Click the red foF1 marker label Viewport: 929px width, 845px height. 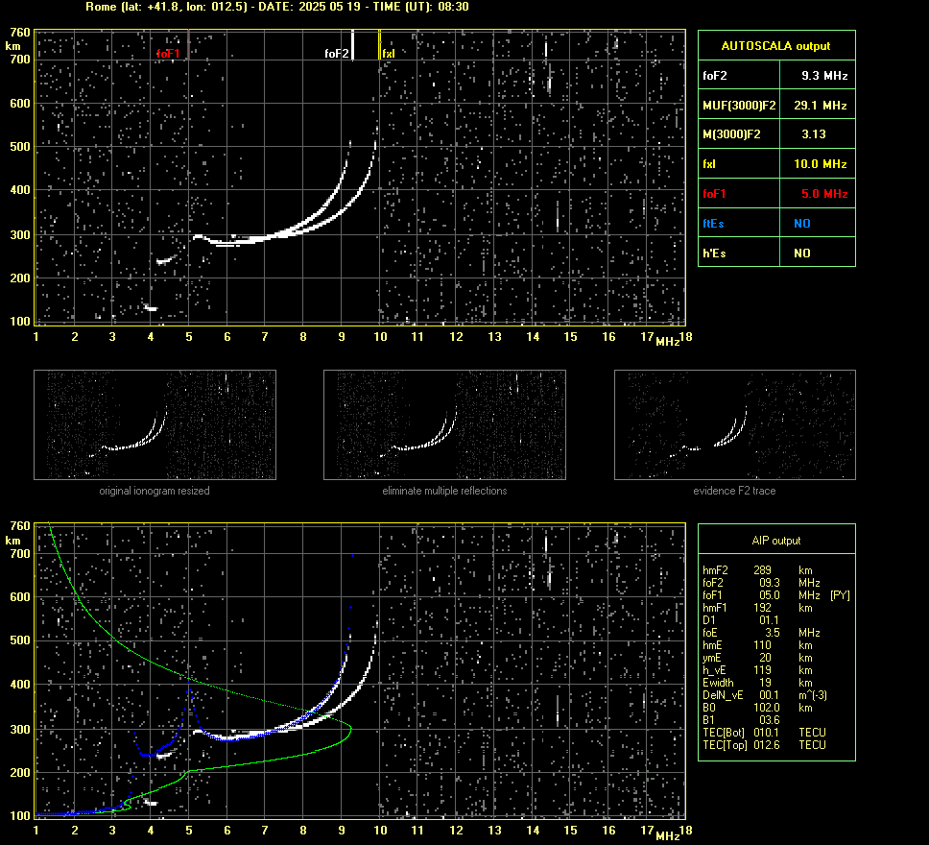point(168,54)
